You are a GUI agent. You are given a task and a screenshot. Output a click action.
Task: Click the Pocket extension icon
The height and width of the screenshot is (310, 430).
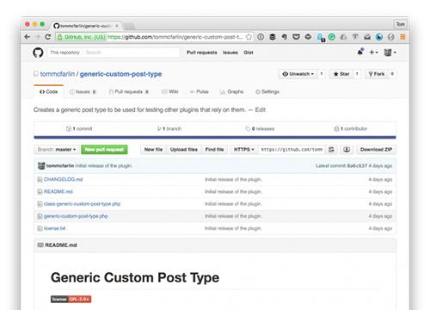(x=296, y=37)
